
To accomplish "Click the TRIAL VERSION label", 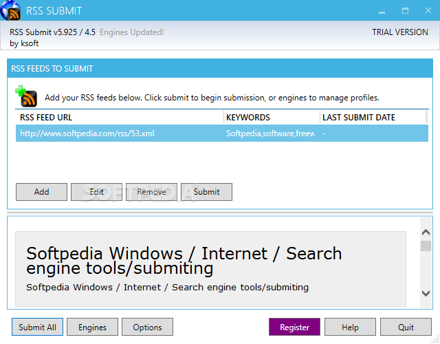I will tap(400, 32).
